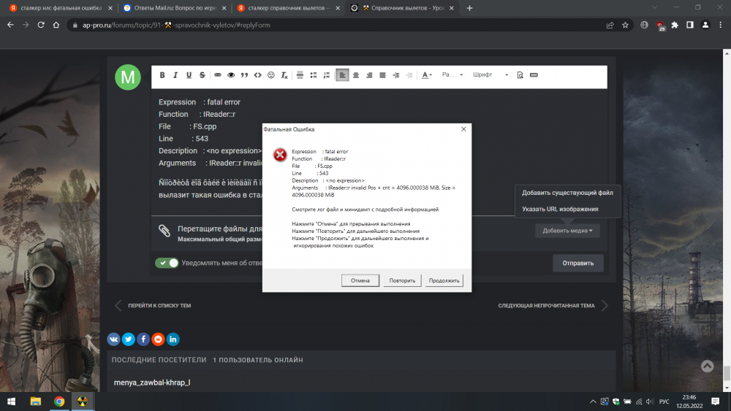
Task: Switch the РУС input language indicator
Action: tap(664, 402)
